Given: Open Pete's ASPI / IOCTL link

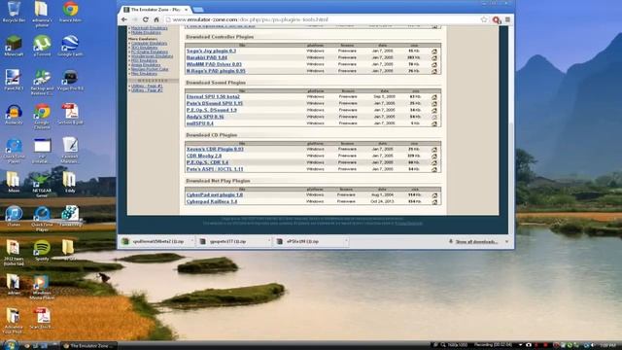Looking at the screenshot, I should (x=215, y=169).
